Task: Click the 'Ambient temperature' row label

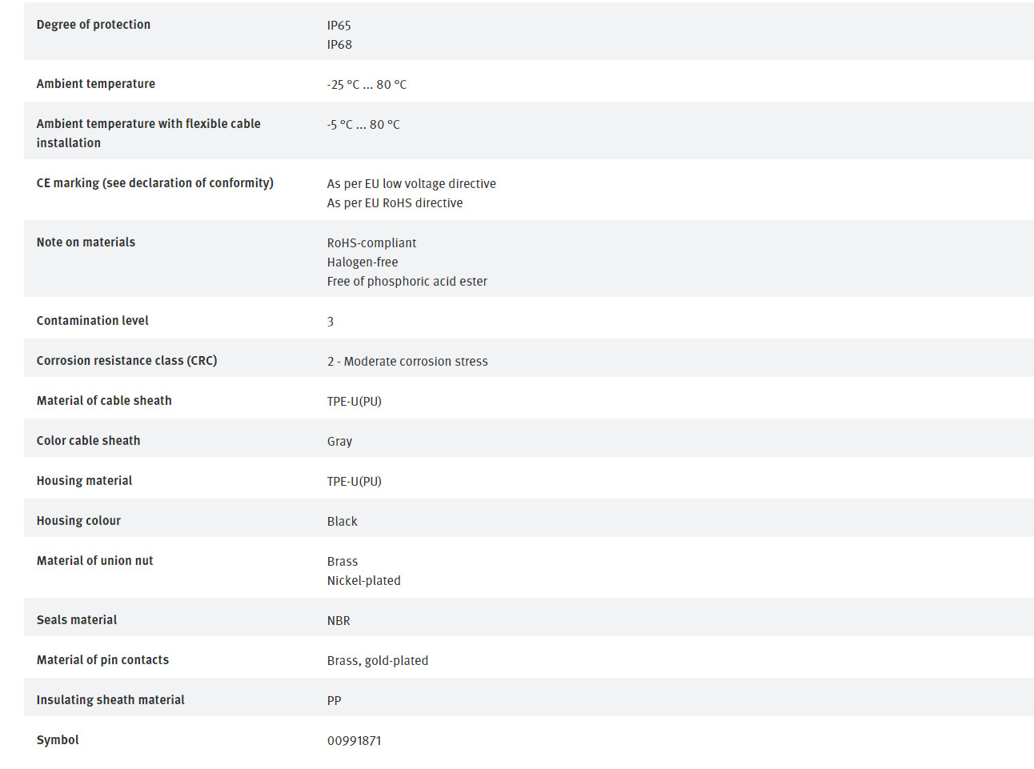Action: point(95,84)
